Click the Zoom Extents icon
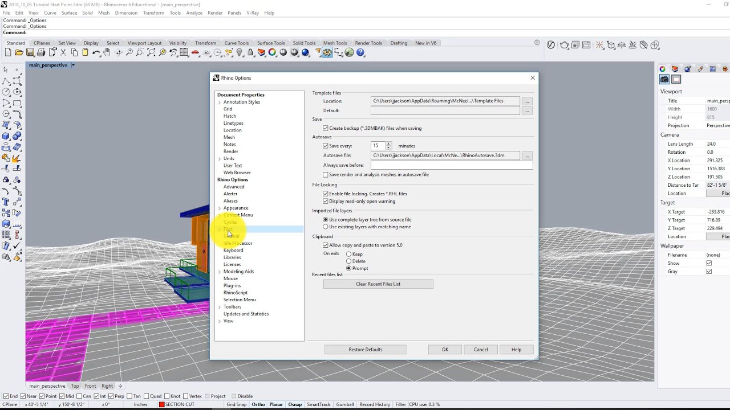The image size is (730, 410). tap(151, 52)
